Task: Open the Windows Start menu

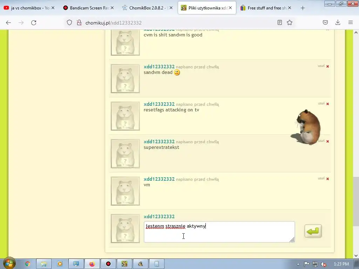Action: click(x=9, y=263)
